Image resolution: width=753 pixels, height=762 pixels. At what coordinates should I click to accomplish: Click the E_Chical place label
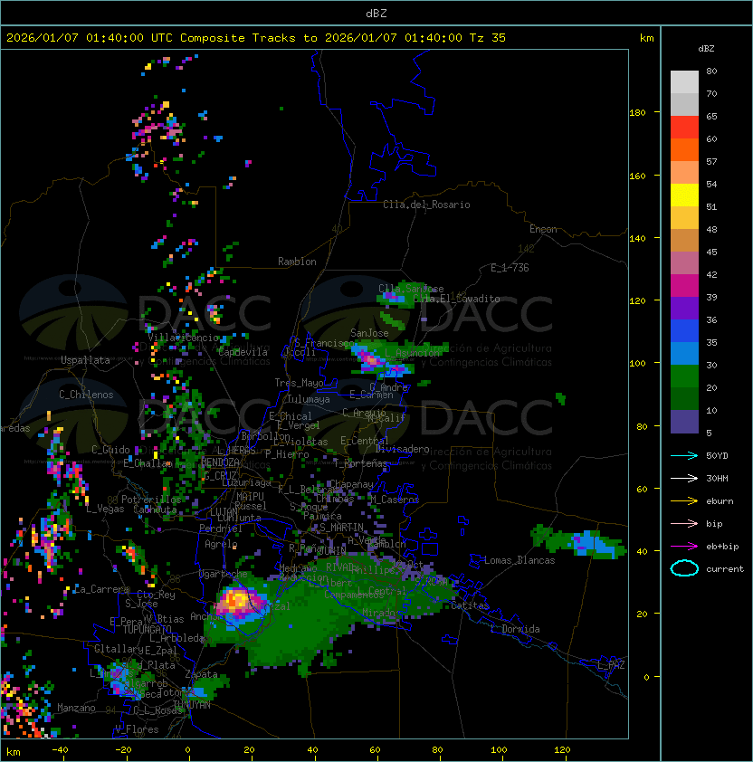coord(291,416)
